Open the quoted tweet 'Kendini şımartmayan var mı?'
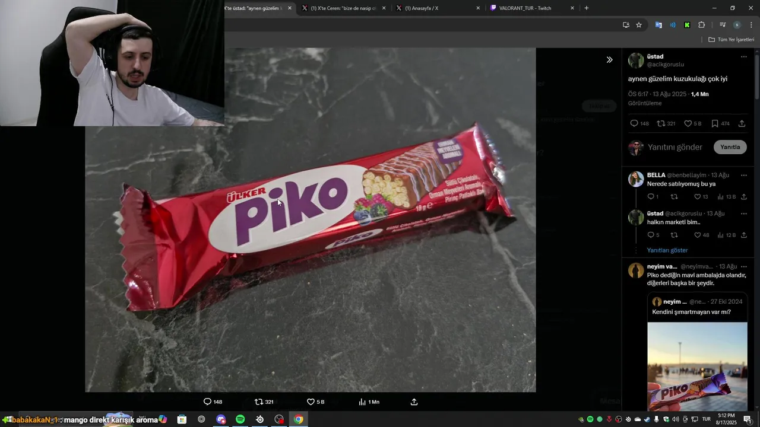This screenshot has width=760, height=427. tap(691, 312)
